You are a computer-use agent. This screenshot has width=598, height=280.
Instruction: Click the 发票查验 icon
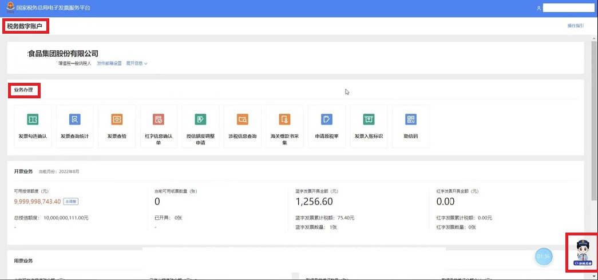click(117, 119)
